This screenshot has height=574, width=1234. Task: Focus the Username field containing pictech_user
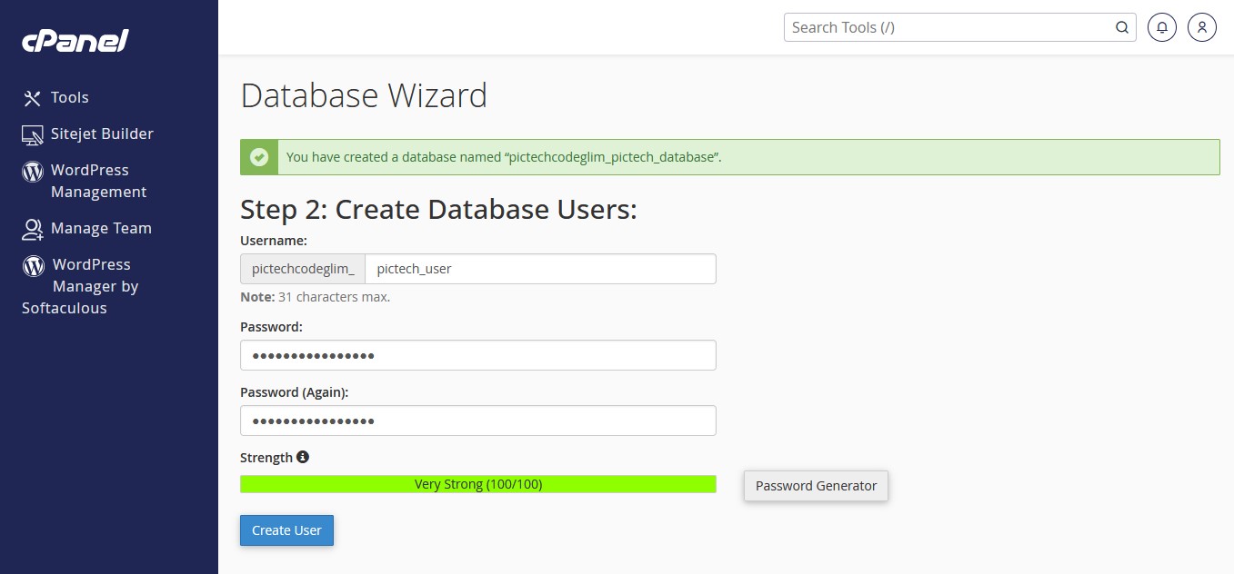(x=540, y=269)
